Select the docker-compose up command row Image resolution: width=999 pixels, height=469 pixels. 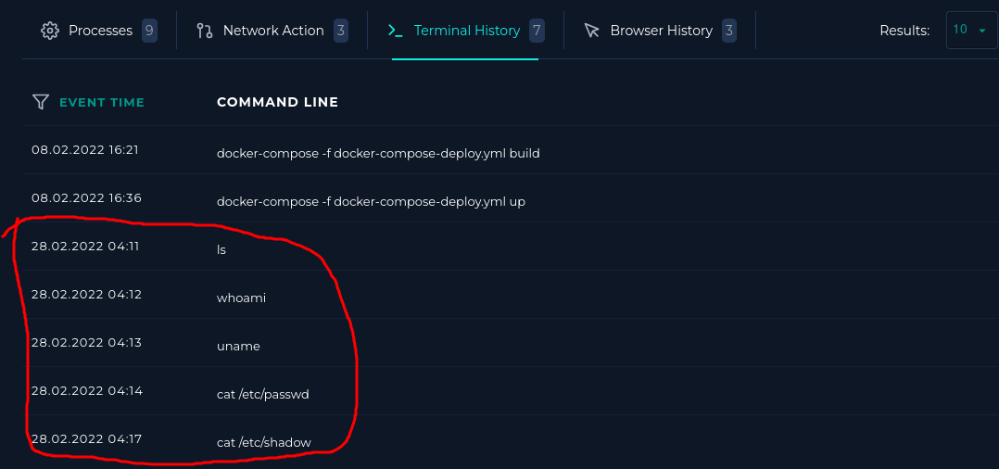[x=510, y=198]
